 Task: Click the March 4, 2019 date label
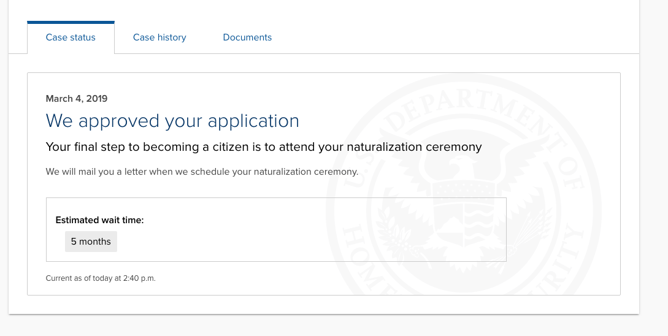77,99
